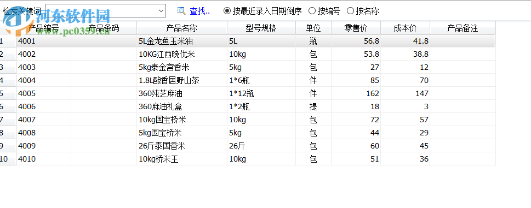Open the 查找.. search link

(199, 11)
